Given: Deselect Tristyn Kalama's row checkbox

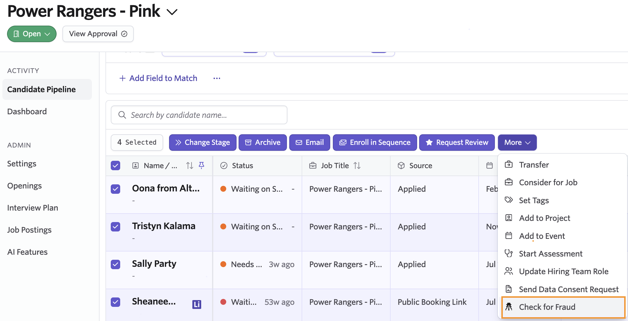Looking at the screenshot, I should click(x=115, y=227).
